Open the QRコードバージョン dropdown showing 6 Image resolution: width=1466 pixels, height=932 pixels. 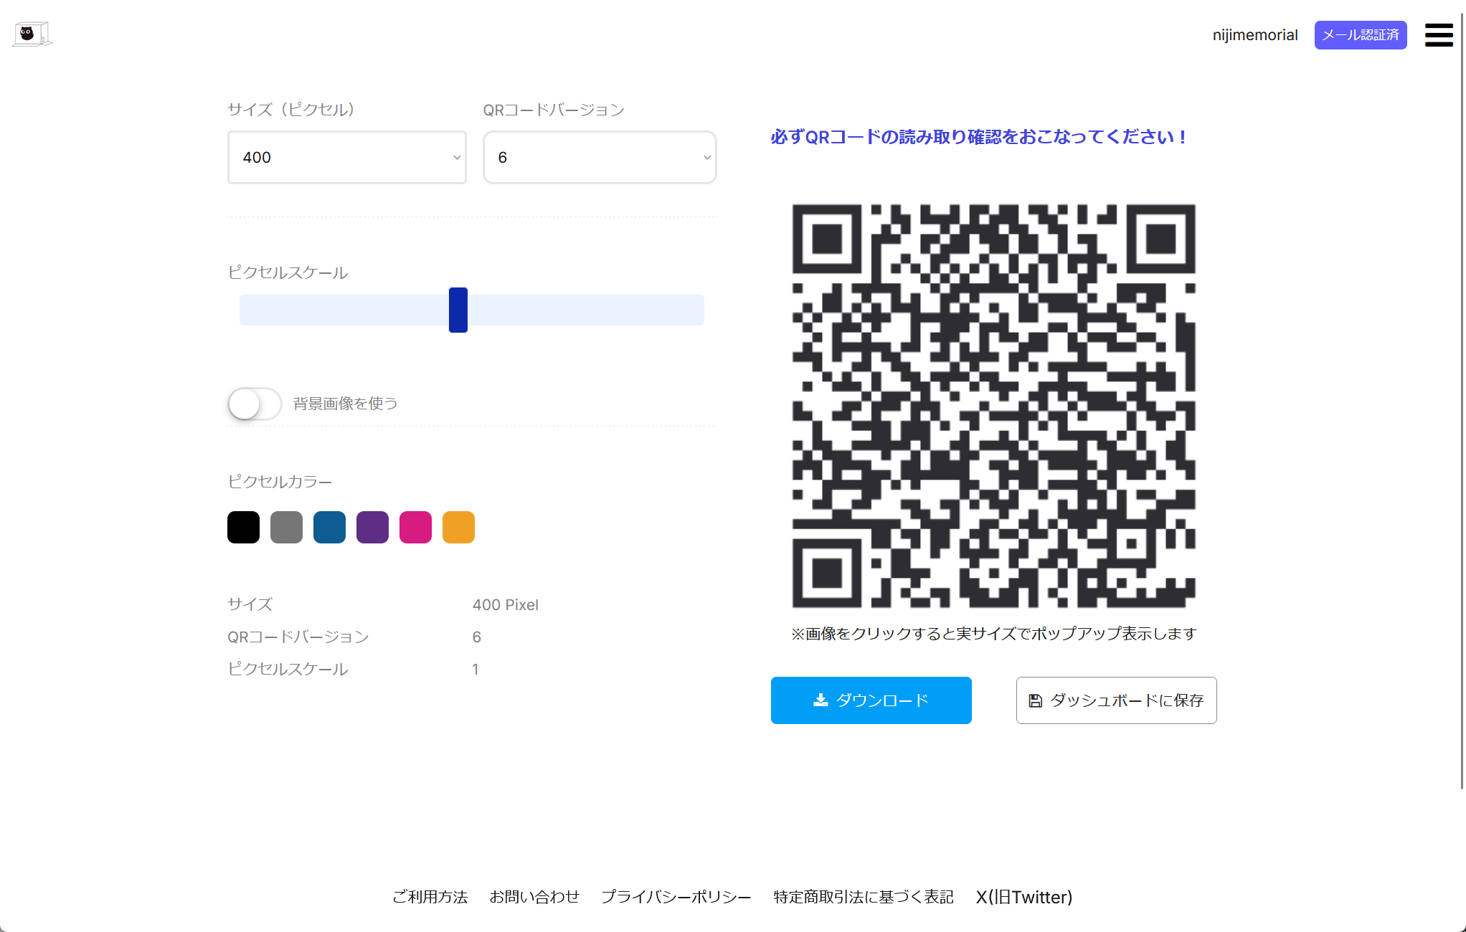(600, 157)
